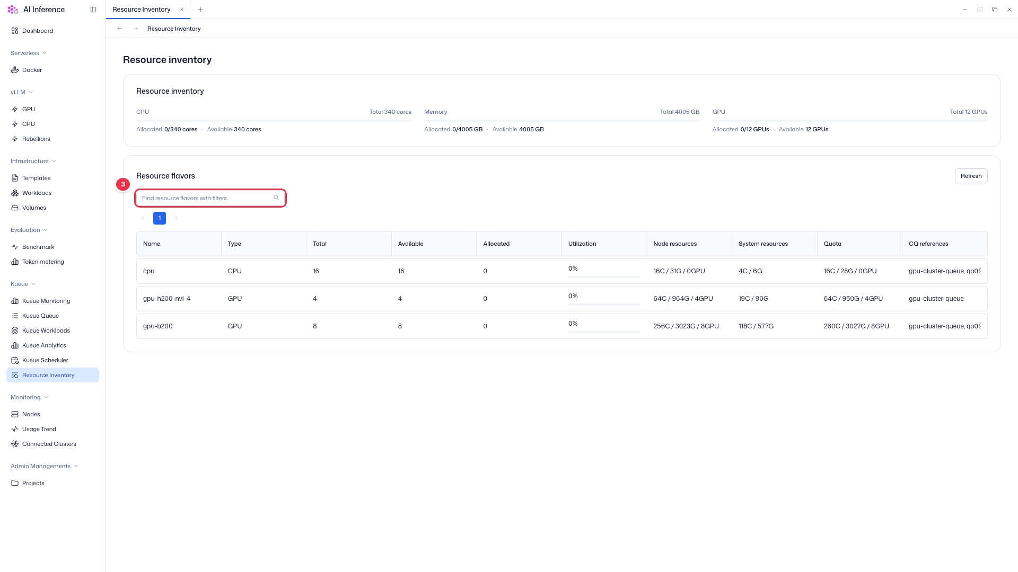This screenshot has height=572, width=1018.
Task: Select the vLLM GPU lightning icon
Action: pos(15,109)
